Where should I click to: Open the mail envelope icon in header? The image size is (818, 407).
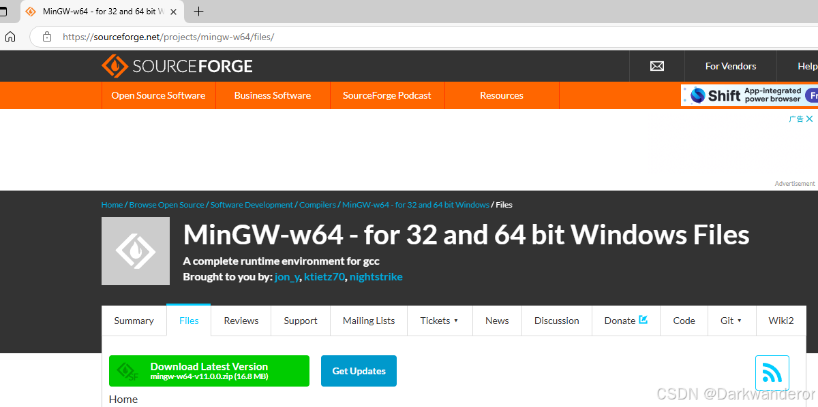pos(657,66)
